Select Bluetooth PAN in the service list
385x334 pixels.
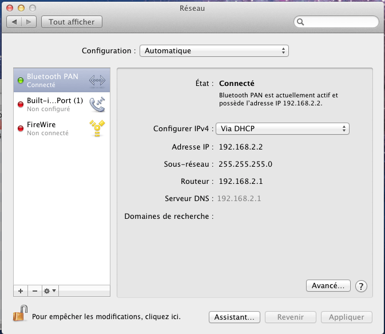click(x=62, y=80)
